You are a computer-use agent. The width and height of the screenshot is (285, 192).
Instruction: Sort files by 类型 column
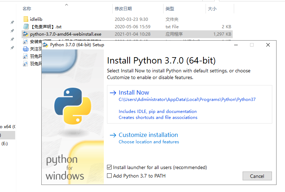170,8
